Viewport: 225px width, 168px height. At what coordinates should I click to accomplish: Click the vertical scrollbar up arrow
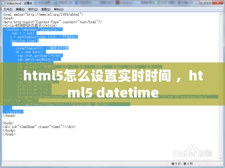pyautogui.click(x=220, y=14)
